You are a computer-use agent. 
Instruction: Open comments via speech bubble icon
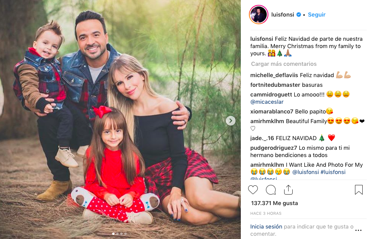(271, 190)
